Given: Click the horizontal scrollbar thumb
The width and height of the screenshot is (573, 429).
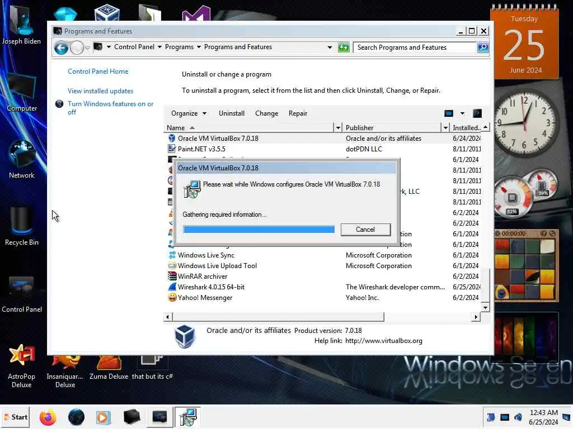Looking at the screenshot, I should tap(278, 317).
